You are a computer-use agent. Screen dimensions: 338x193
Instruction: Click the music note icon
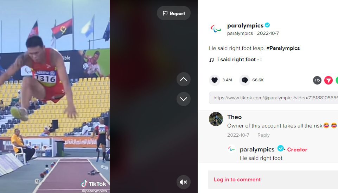(211, 60)
